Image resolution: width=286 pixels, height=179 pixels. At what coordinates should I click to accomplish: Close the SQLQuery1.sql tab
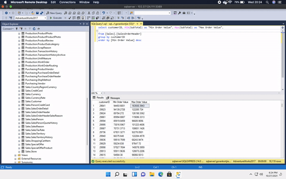tap(141, 24)
